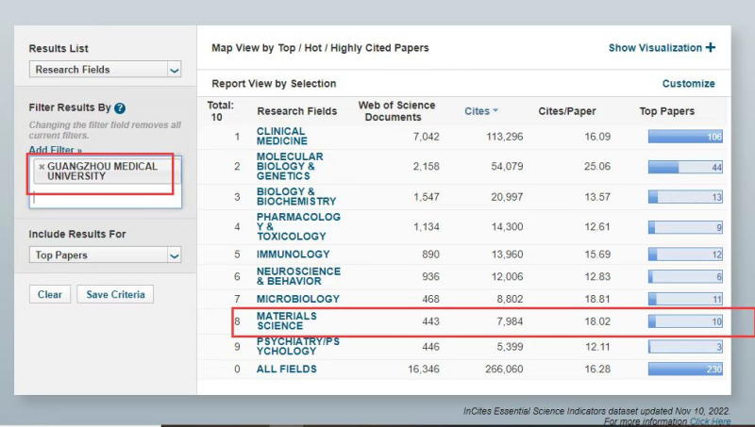Click the All Fields top papers bar showing 230

[685, 370]
